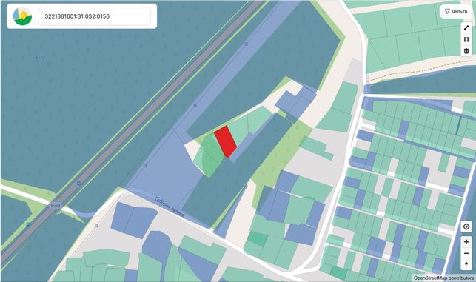
Task: Delete drawings with the trash icon
Action: pyautogui.click(x=466, y=50)
